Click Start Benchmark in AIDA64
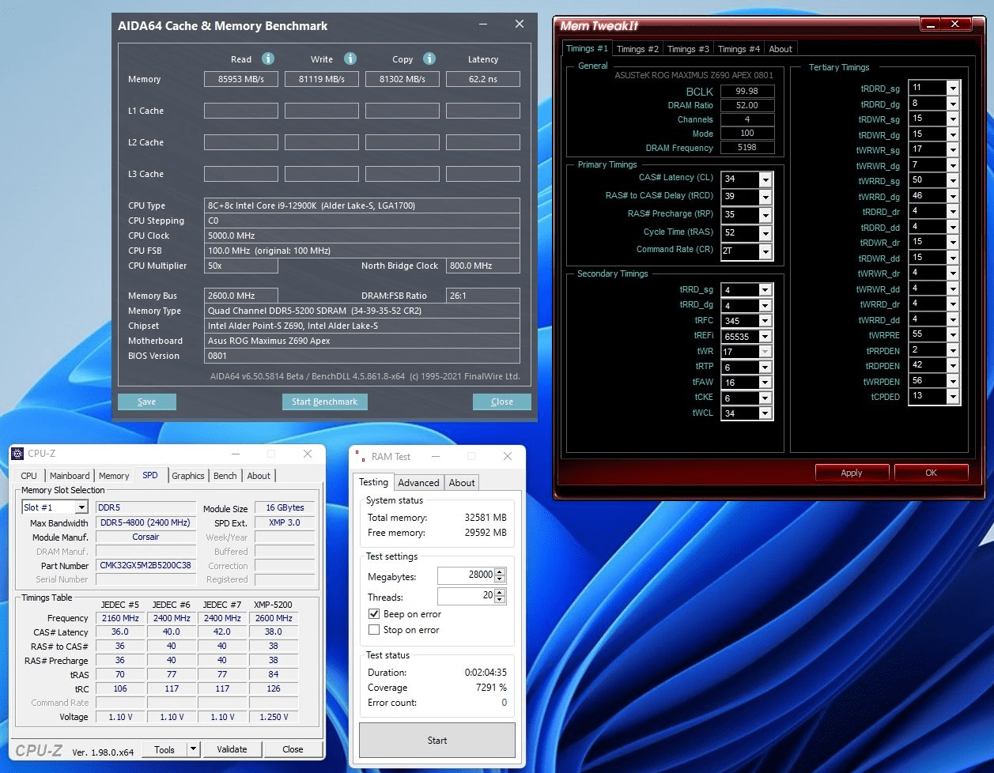The image size is (994, 773). (324, 402)
